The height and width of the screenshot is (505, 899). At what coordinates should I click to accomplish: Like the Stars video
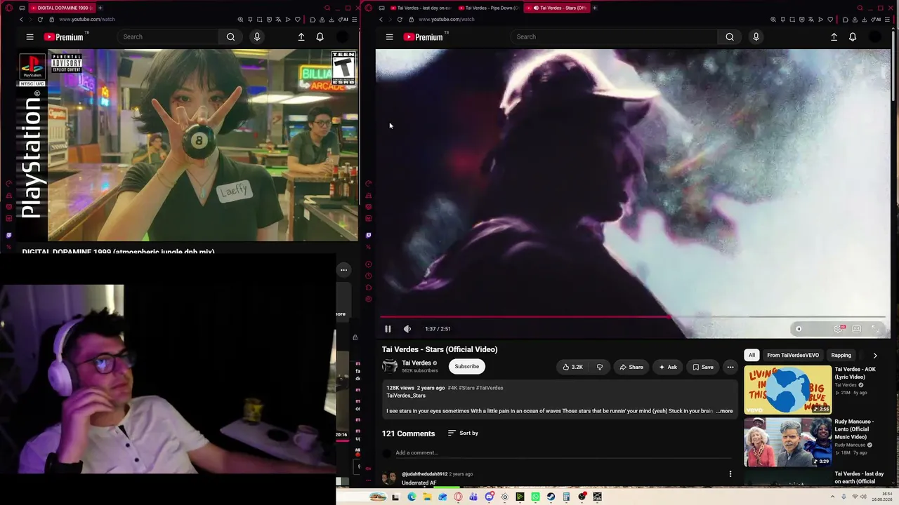pyautogui.click(x=573, y=367)
